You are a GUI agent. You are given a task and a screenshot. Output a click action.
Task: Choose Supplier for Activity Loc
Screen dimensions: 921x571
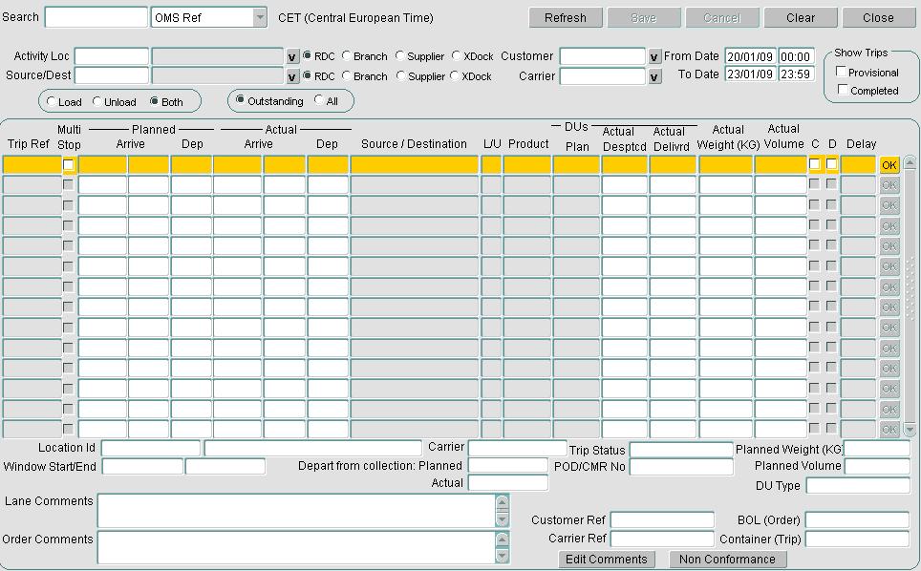coord(400,55)
